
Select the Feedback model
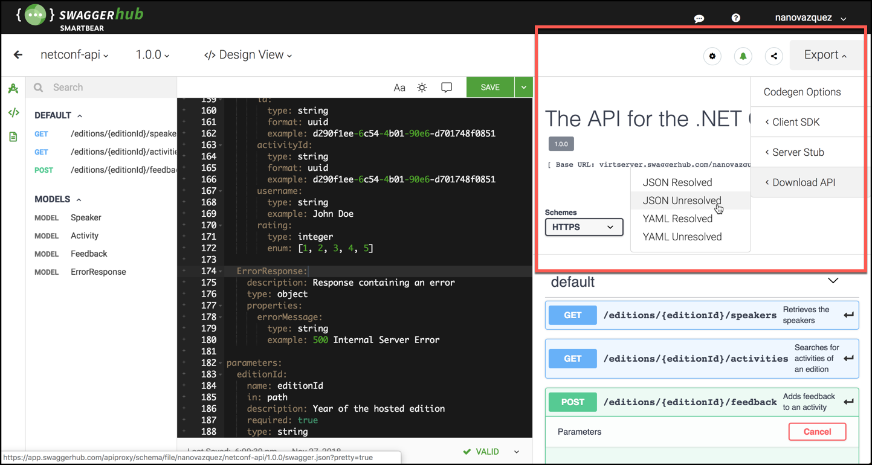click(89, 254)
